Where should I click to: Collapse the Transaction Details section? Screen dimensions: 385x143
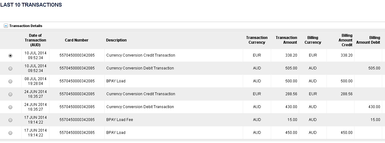coord(6,26)
